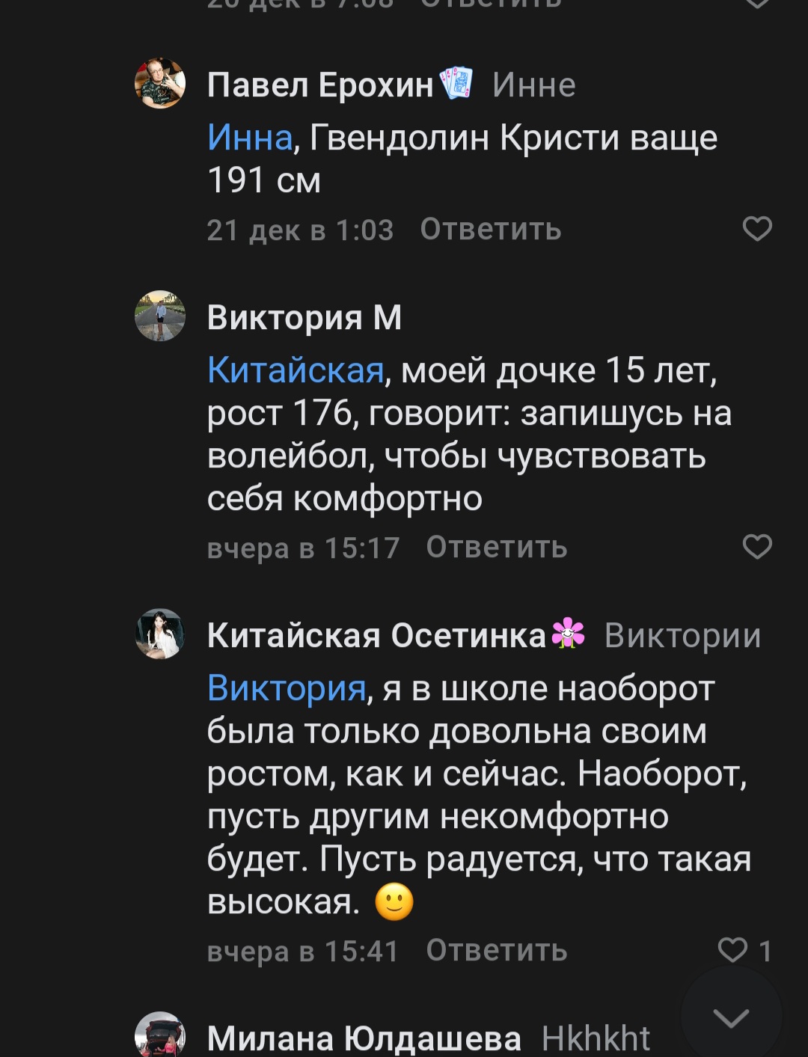Tap the blue Виктория mention
The image size is (808, 1057).
287,688
